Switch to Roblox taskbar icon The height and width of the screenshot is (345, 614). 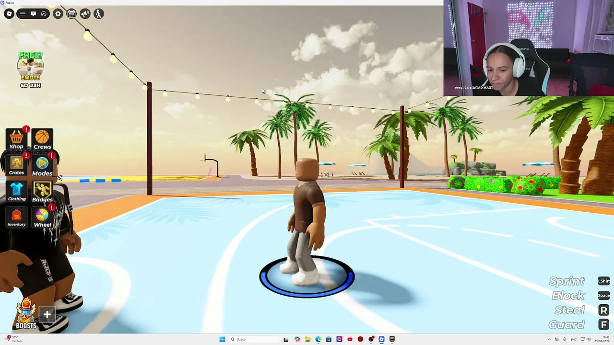(381, 339)
